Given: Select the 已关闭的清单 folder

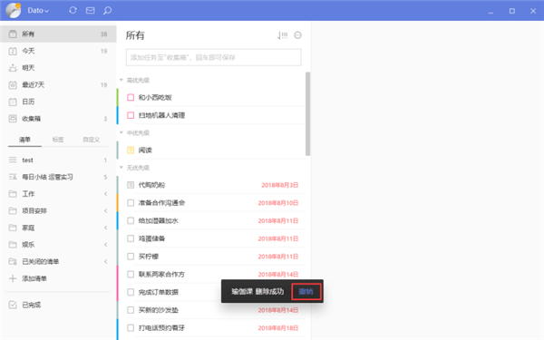Looking at the screenshot, I should pos(58,262).
